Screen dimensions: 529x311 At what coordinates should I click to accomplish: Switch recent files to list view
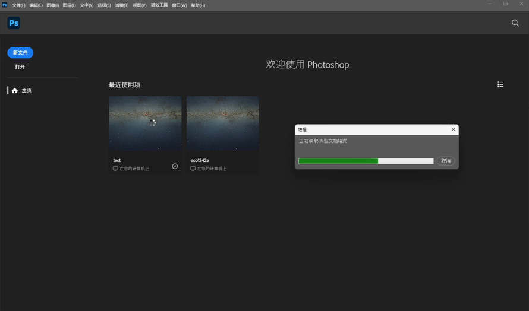pyautogui.click(x=500, y=85)
